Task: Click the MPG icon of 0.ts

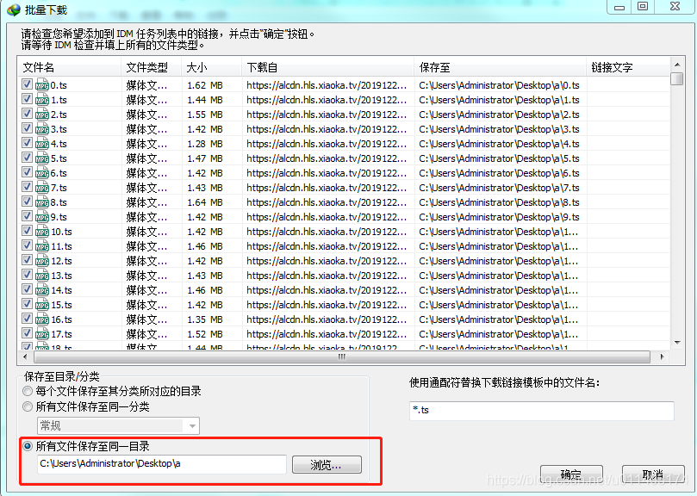Action: pos(42,85)
